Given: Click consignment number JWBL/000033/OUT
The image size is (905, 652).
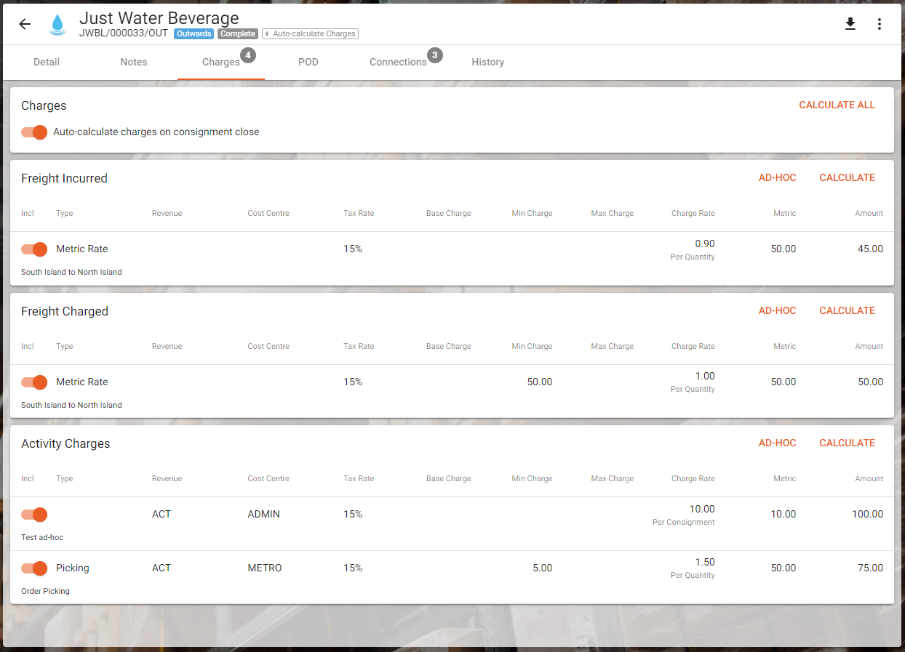Looking at the screenshot, I should (x=124, y=33).
